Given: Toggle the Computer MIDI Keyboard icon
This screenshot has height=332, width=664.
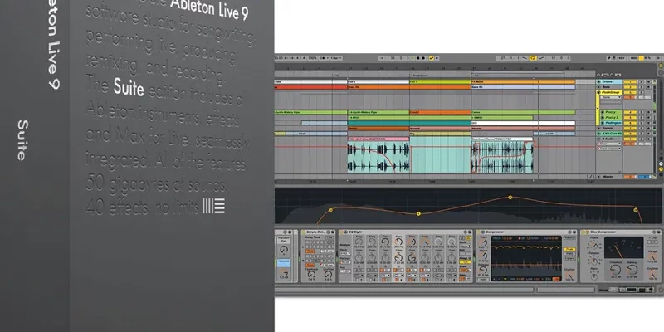Looking at the screenshot, I should [x=614, y=58].
